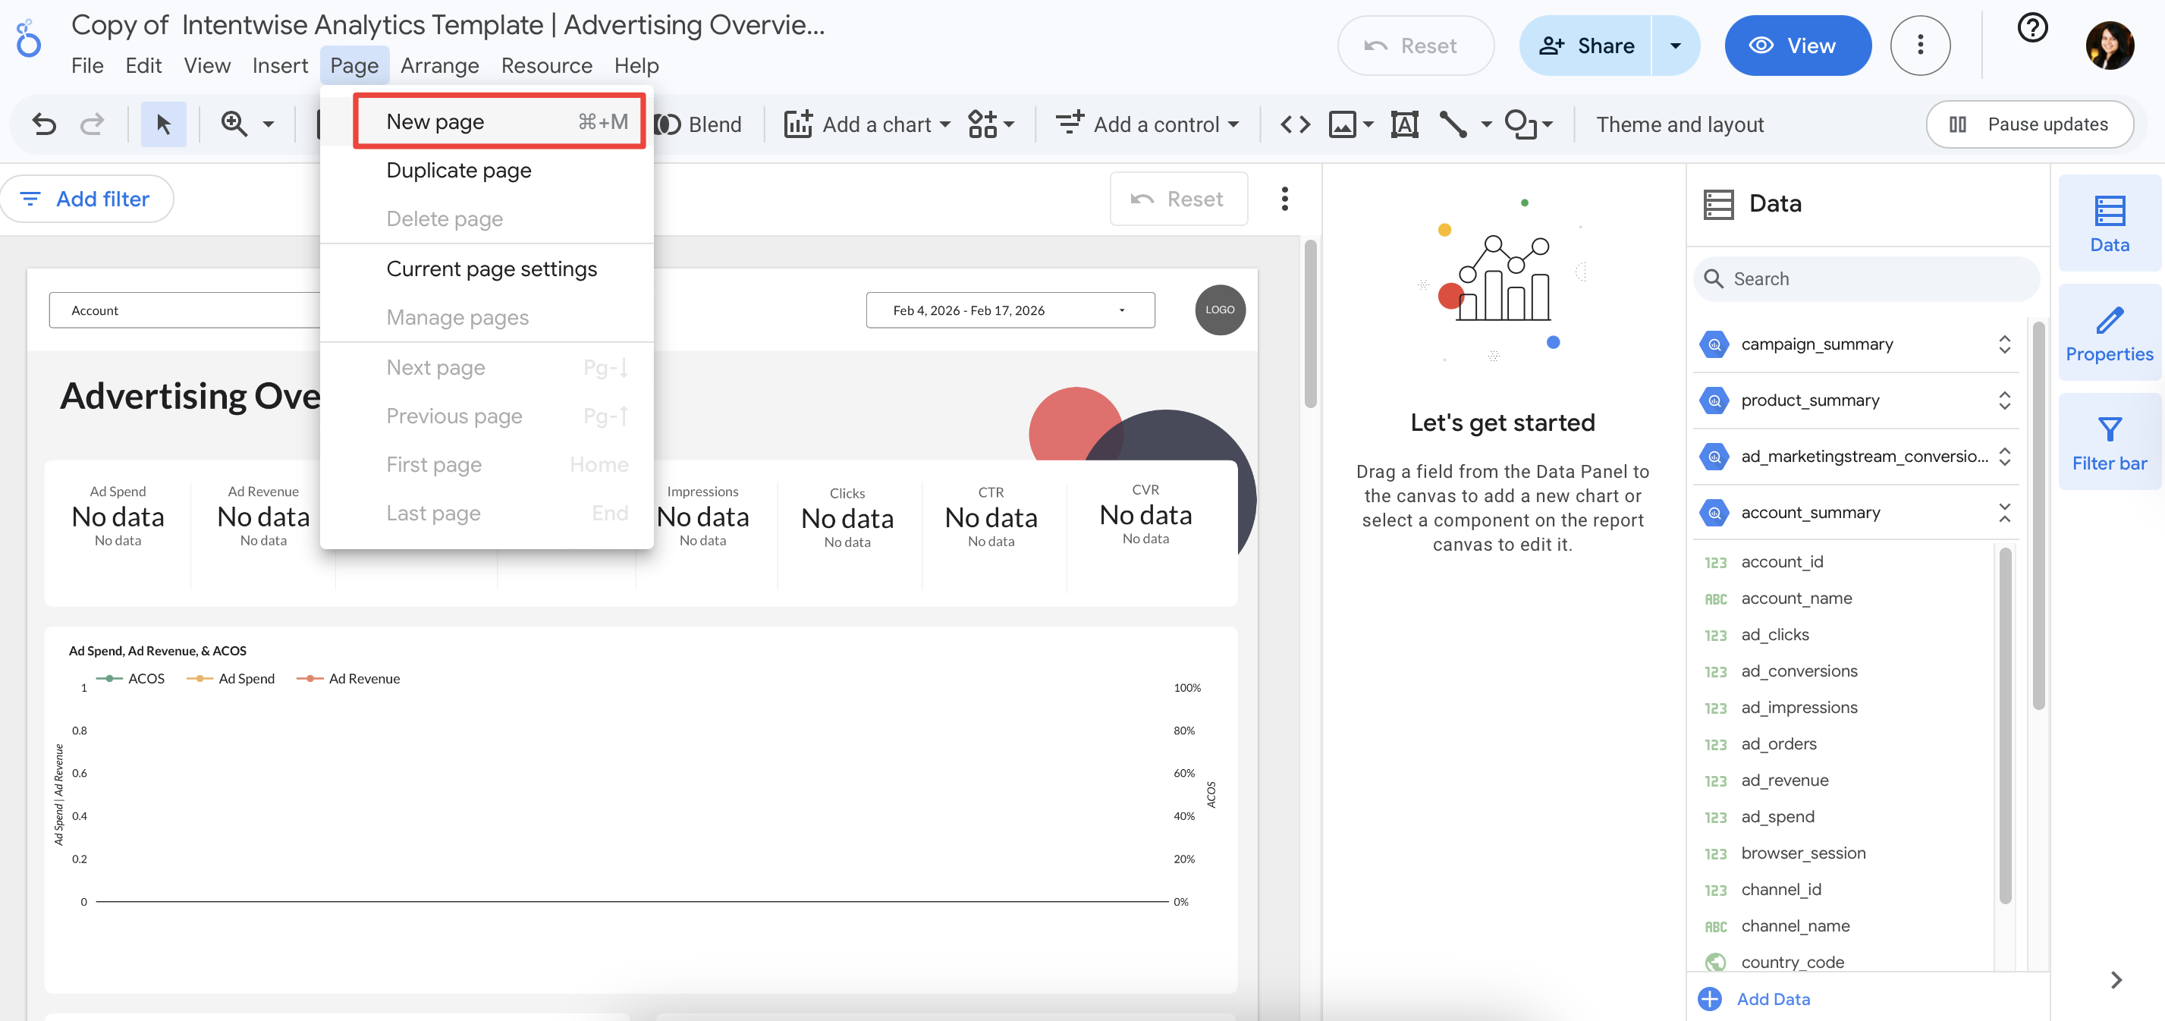Expand the campaign_summary data source

click(2004, 344)
